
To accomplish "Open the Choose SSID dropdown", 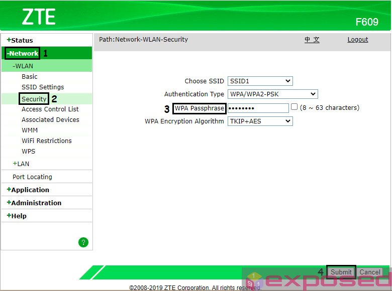I will [x=260, y=81].
